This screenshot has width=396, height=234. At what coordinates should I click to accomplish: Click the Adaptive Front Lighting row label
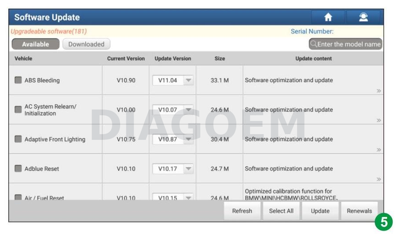pos(55,139)
